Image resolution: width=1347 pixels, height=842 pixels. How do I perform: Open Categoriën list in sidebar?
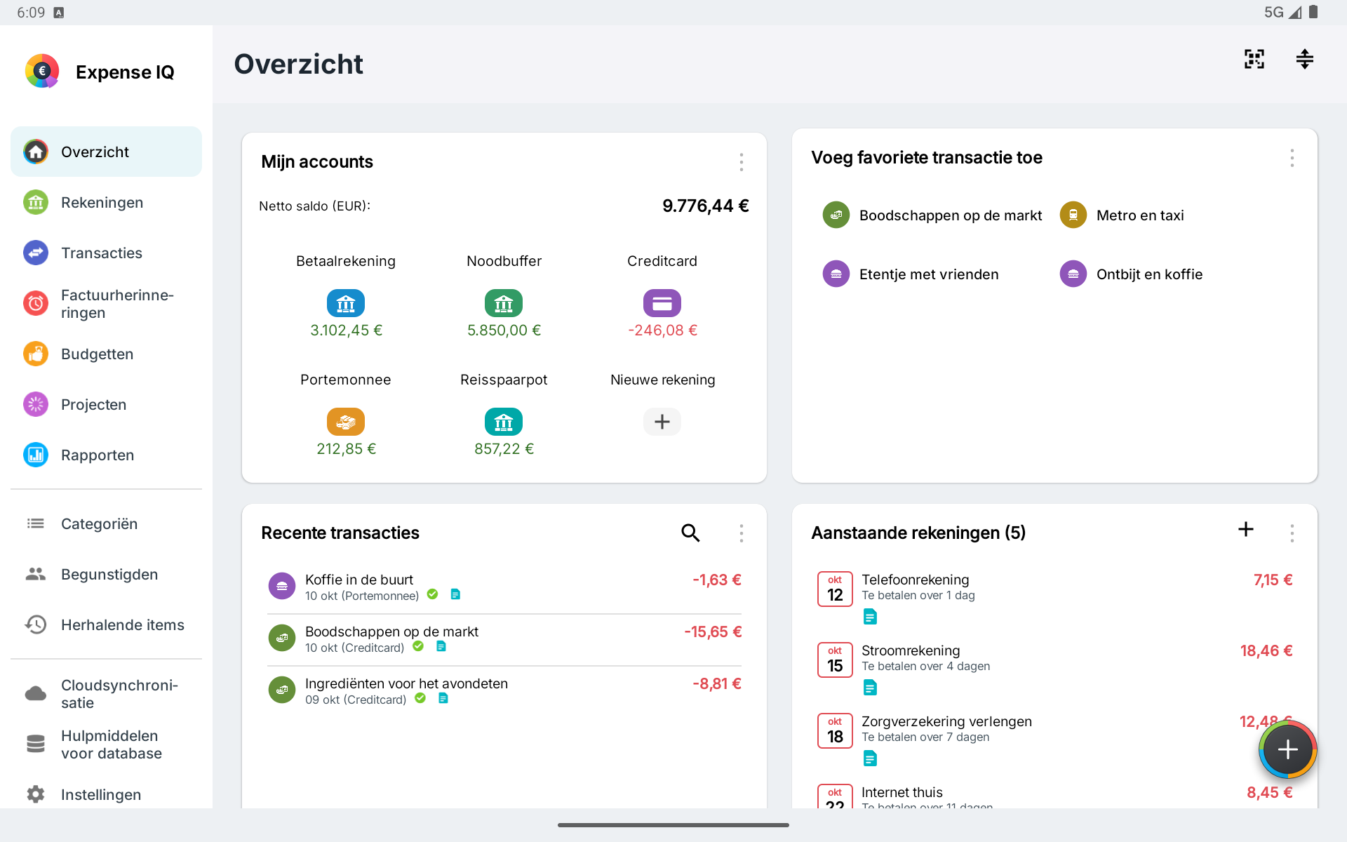[106, 524]
